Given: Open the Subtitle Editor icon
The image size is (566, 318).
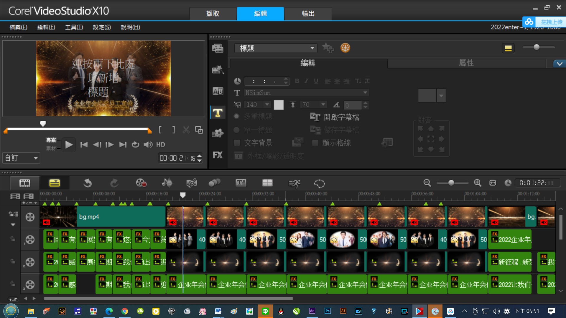Looking at the screenshot, I should click(x=241, y=183).
